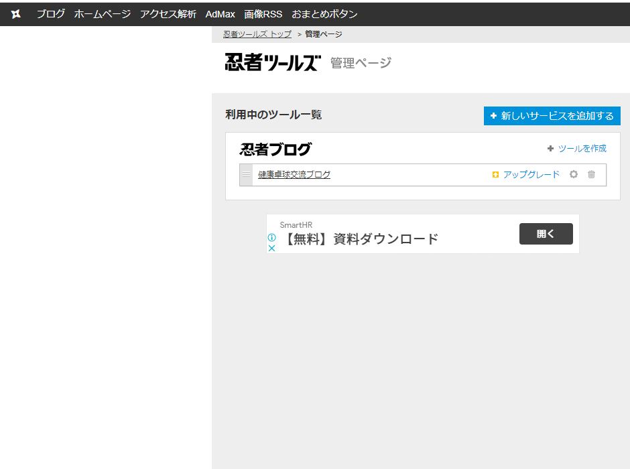The height and width of the screenshot is (469, 630).
Task: Click the ad info icon
Action: (x=271, y=237)
